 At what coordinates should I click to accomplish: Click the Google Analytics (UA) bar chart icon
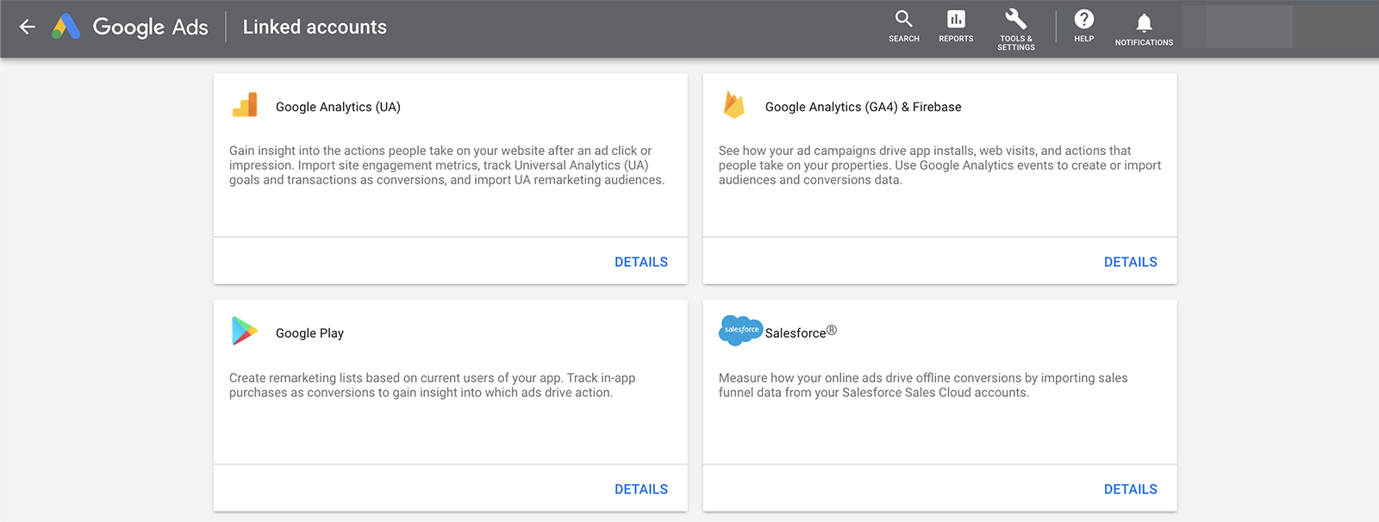pyautogui.click(x=245, y=105)
